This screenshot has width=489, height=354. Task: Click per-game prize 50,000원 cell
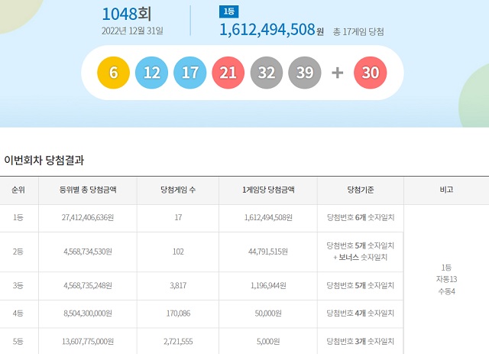tap(268, 313)
